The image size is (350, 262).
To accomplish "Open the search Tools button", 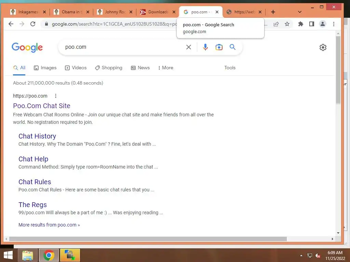I will (x=230, y=68).
